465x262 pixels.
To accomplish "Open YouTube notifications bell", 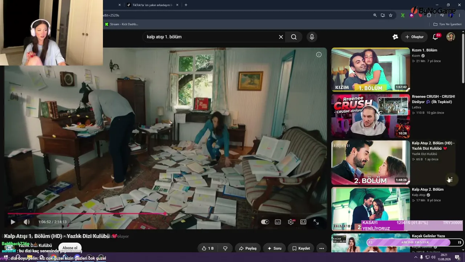I will pyautogui.click(x=435, y=37).
